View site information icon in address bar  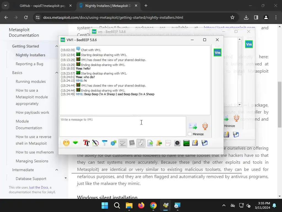[x=38, y=17]
